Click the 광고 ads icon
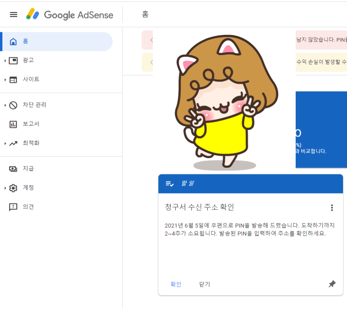The width and height of the screenshot is (347, 309). [13, 61]
